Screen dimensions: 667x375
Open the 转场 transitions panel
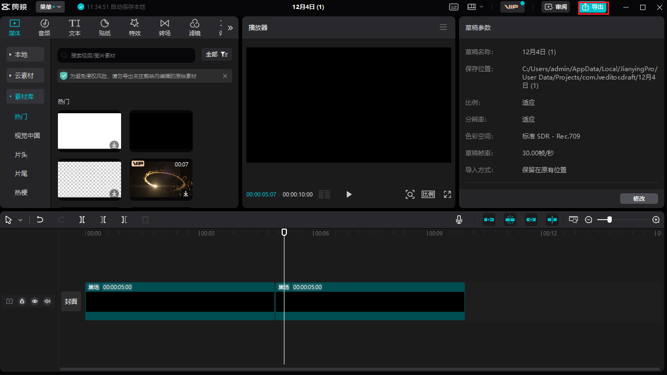click(x=165, y=27)
